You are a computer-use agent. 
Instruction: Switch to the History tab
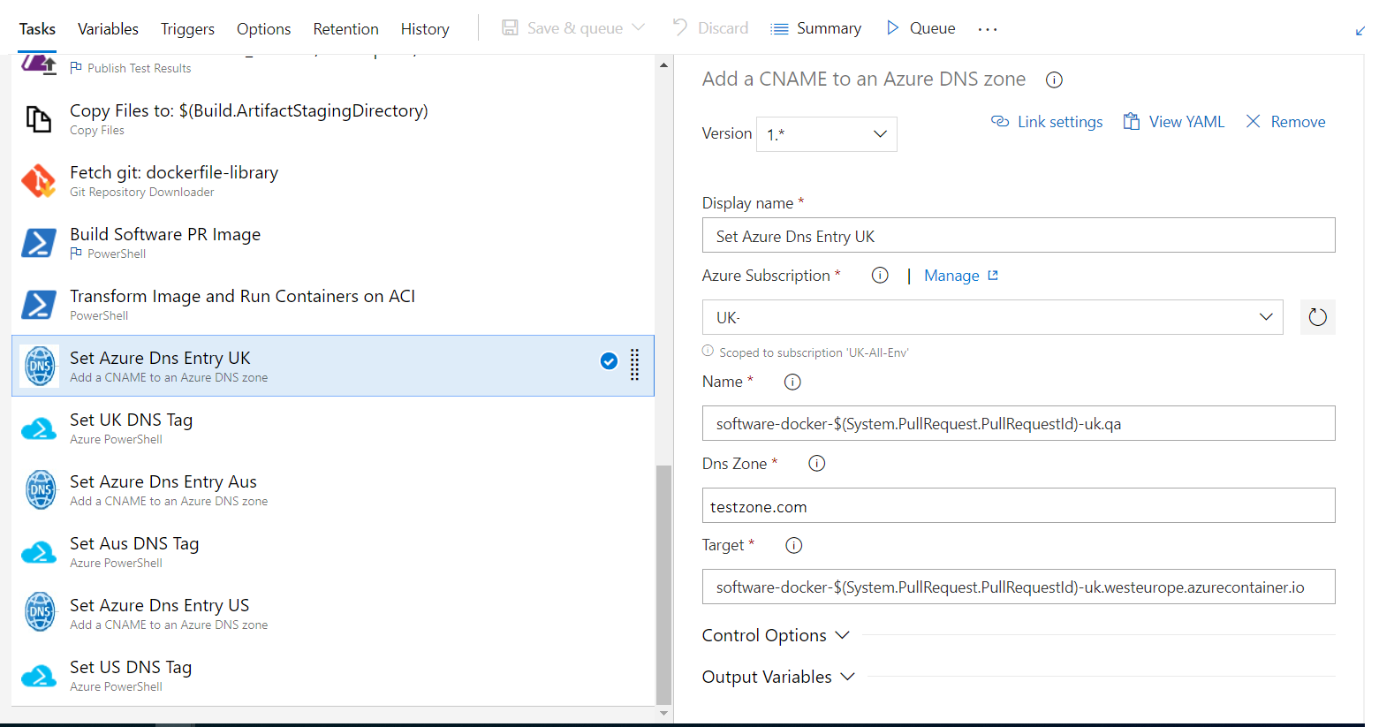click(x=425, y=28)
